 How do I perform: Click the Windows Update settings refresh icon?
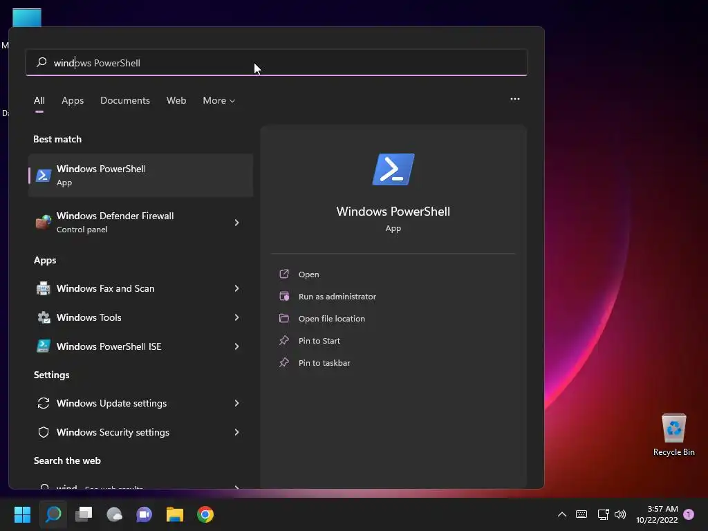[44, 403]
